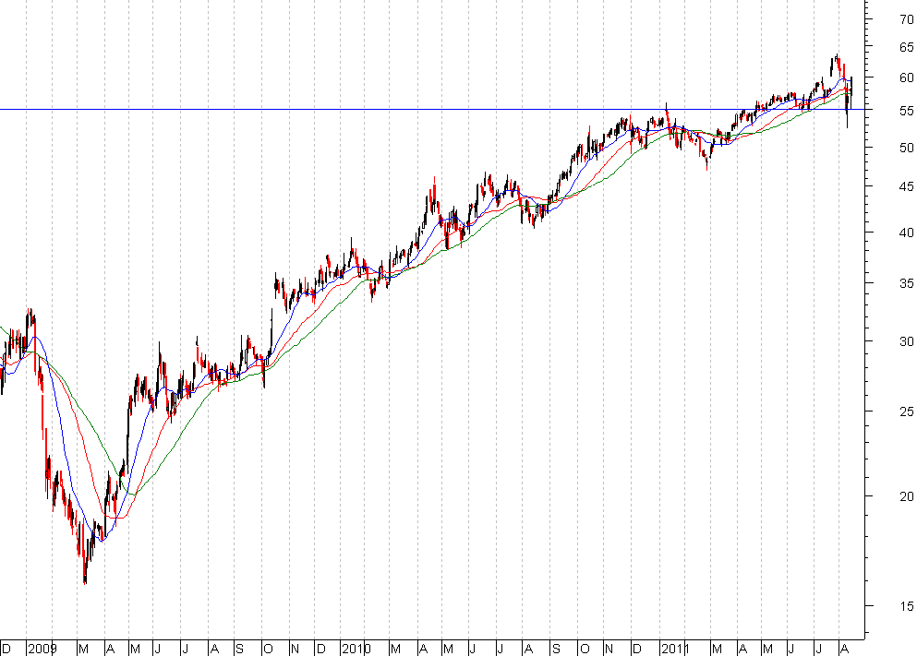This screenshot has height=656, width=917.
Task: Click the 30 price axis label
Action: [906, 341]
